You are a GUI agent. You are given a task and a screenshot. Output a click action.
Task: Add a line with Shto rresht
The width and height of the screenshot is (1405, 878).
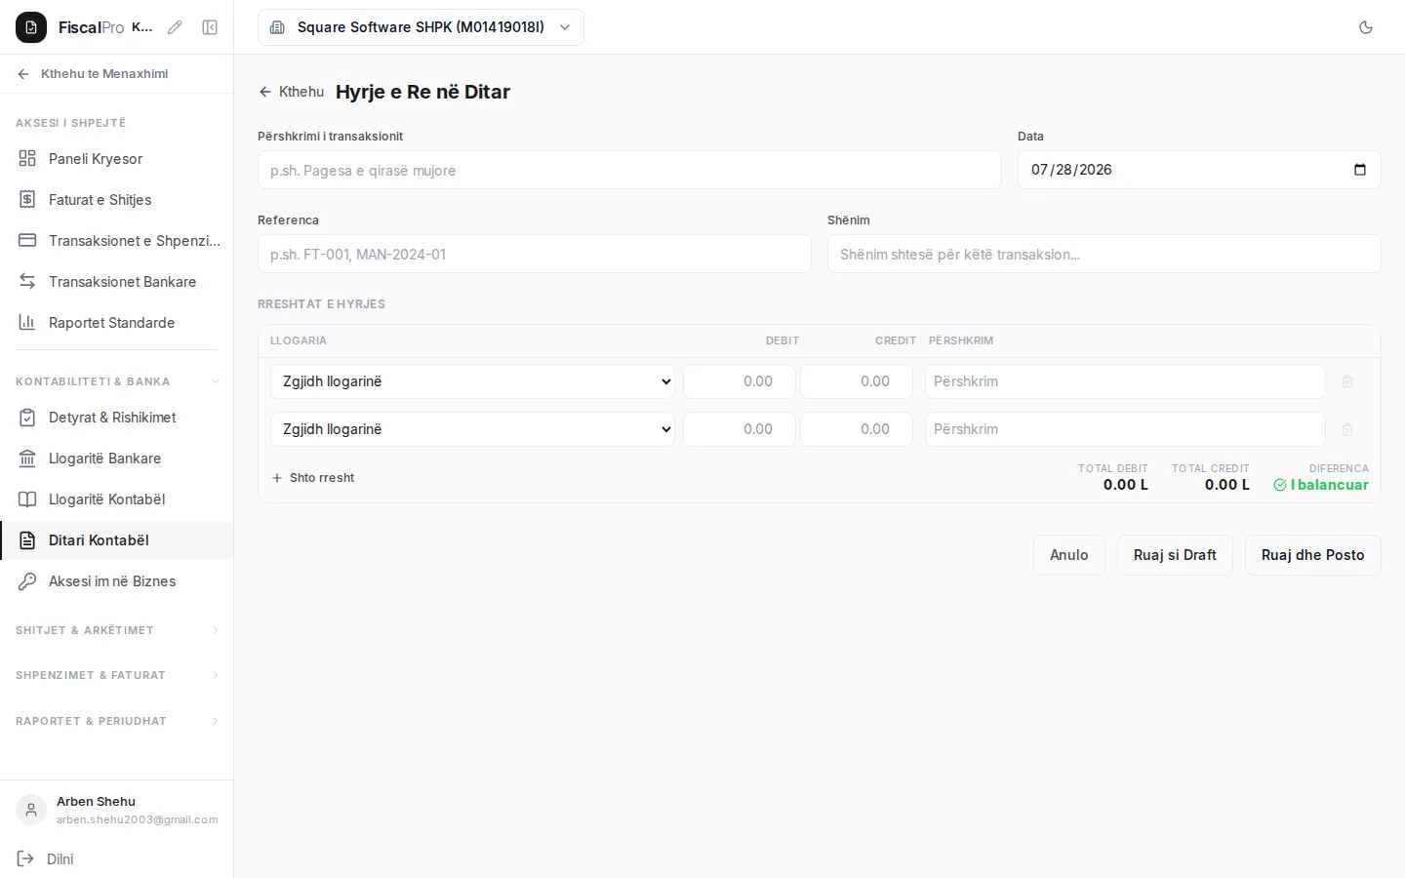pyautogui.click(x=313, y=478)
